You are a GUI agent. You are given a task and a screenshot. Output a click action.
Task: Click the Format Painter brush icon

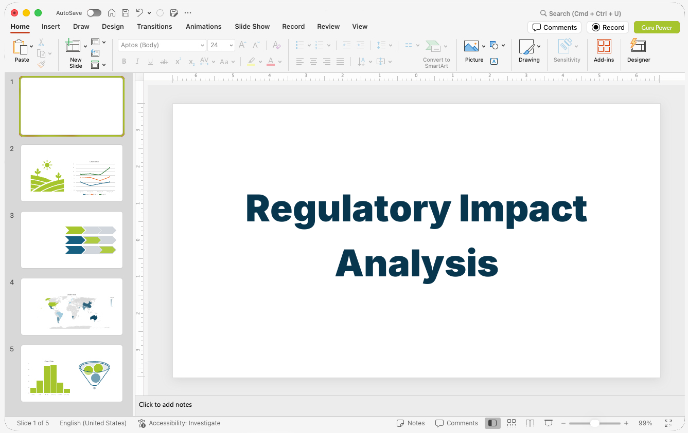(x=41, y=64)
